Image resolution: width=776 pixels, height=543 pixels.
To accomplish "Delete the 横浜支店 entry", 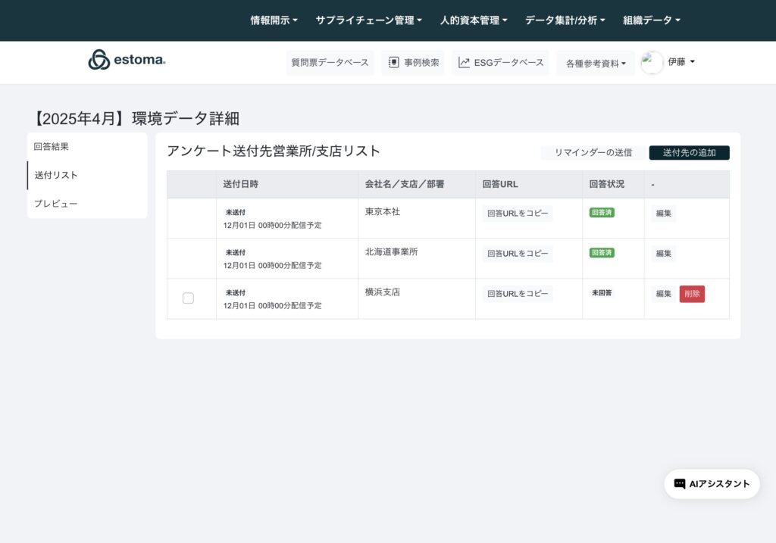I will [692, 294].
